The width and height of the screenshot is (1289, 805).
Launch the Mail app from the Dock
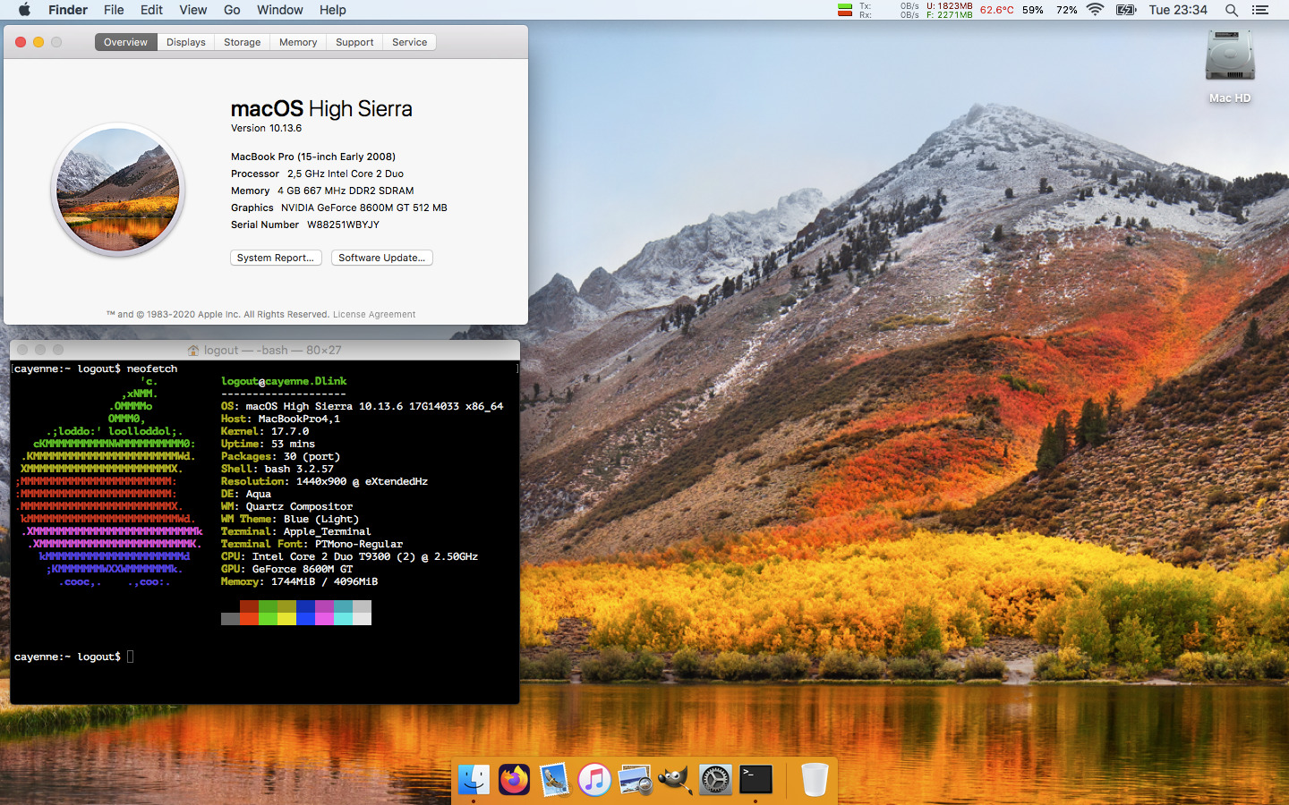554,779
